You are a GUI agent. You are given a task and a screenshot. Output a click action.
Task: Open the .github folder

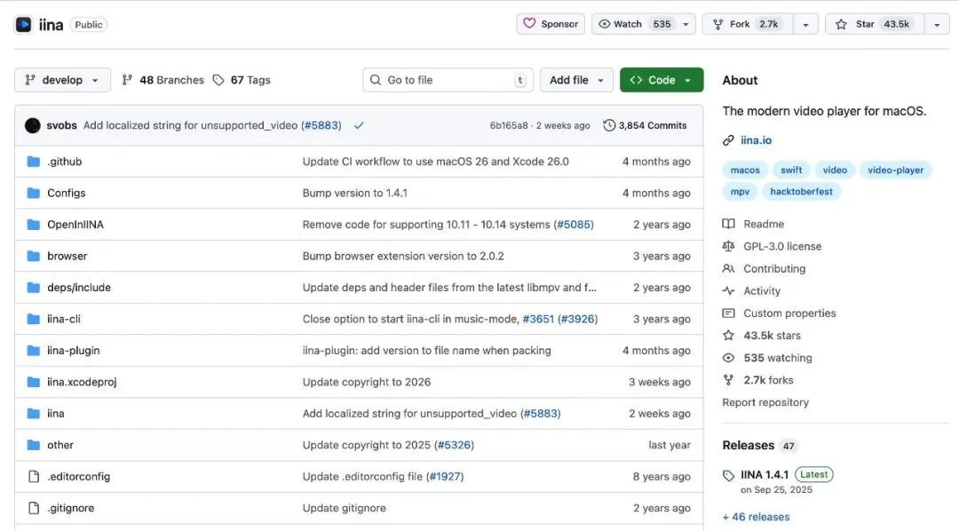pyautogui.click(x=64, y=162)
